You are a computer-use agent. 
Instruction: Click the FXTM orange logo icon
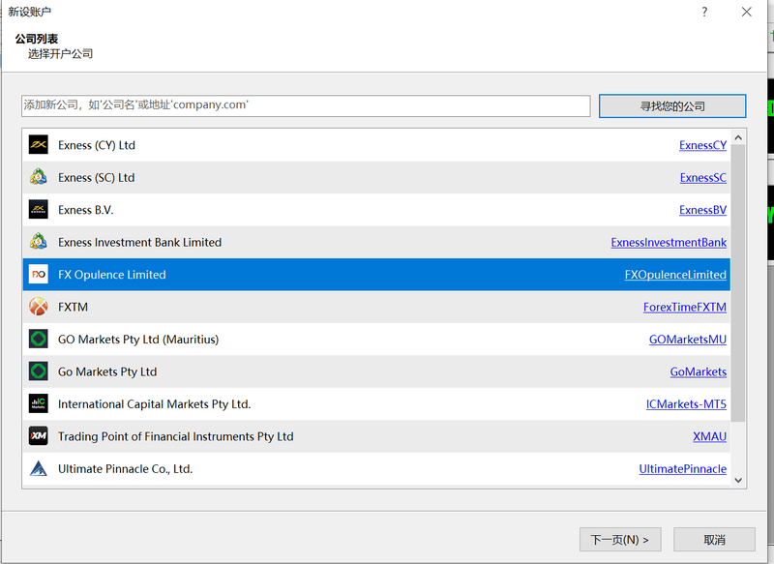[38, 307]
